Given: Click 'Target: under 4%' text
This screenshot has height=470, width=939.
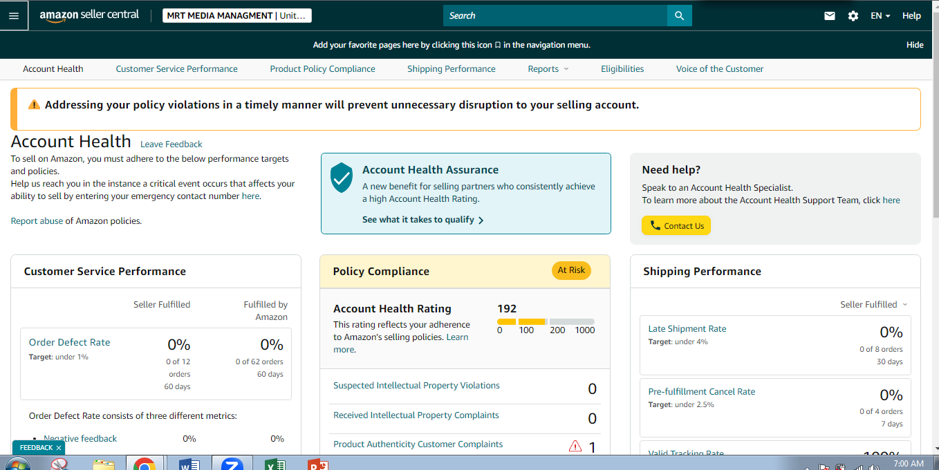Looking at the screenshot, I should 678,342.
